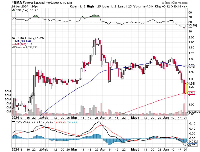Viewport: 200px width, 152px height.
Task: Click the MA(200) 1.13 legend text
Action: [24, 44]
